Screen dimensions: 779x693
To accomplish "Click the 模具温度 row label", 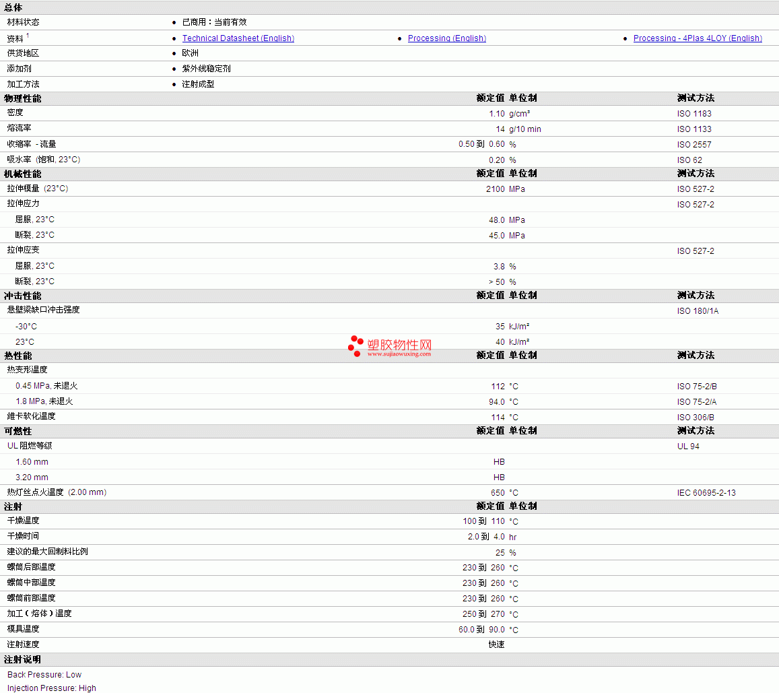I will pyautogui.click(x=24, y=629).
